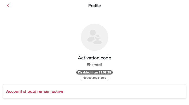The height and width of the screenshot is (105, 189).
Task: Click the word registered in outlined badge
Action: pos(100,78)
